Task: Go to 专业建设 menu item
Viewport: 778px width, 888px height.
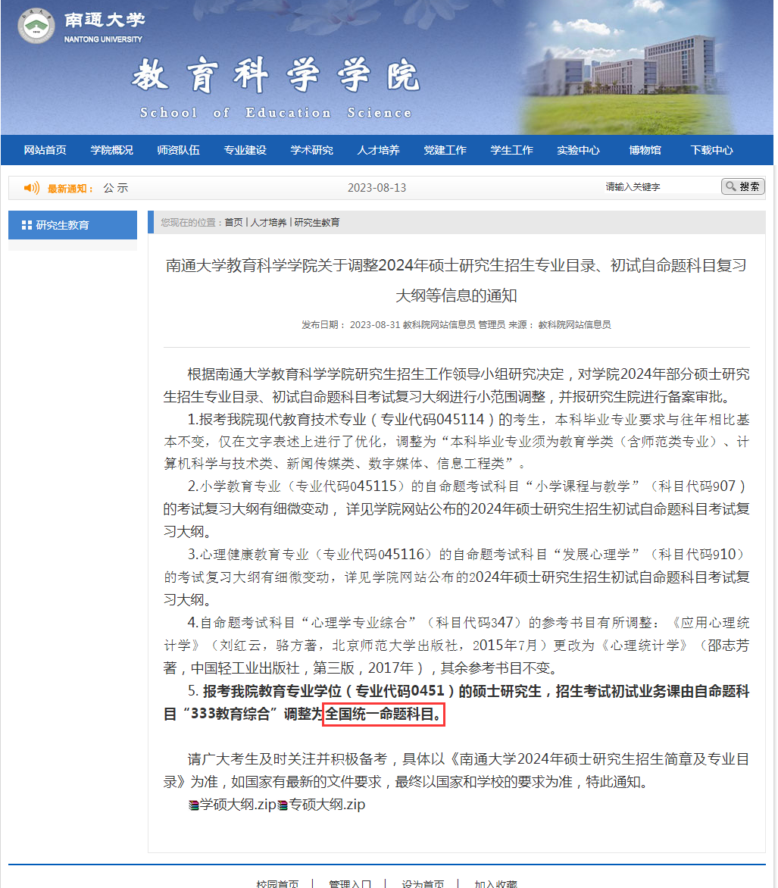Action: click(x=245, y=150)
